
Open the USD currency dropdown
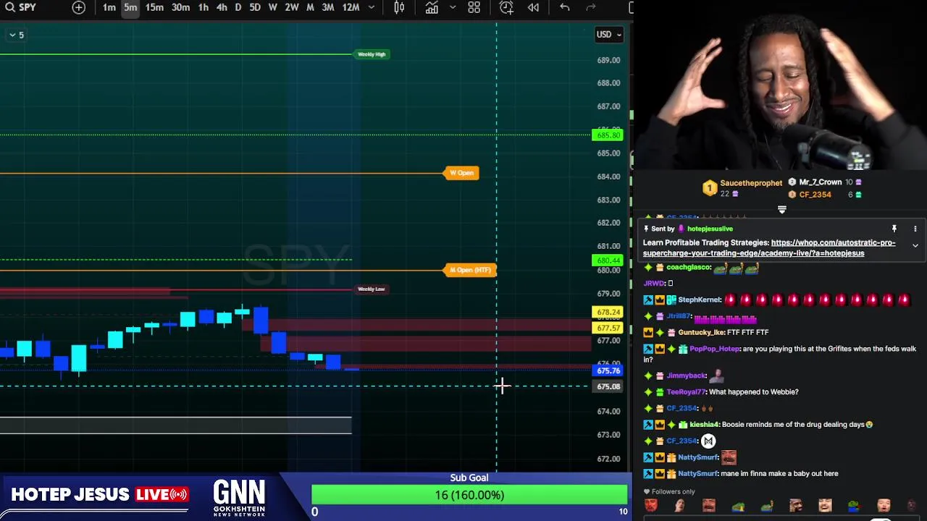point(609,34)
